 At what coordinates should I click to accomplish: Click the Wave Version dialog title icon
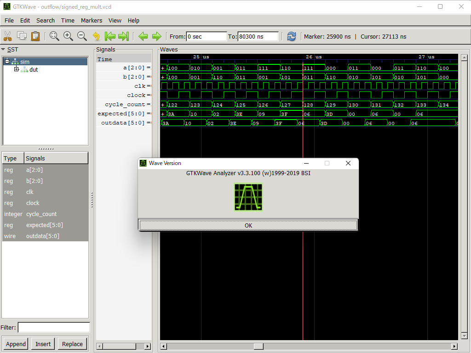(x=144, y=163)
